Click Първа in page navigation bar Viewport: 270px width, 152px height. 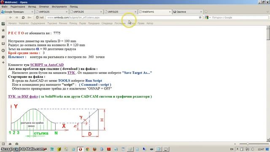(x=83, y=23)
